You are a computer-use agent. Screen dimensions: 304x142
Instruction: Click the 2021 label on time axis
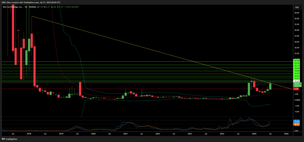pos(126,134)
